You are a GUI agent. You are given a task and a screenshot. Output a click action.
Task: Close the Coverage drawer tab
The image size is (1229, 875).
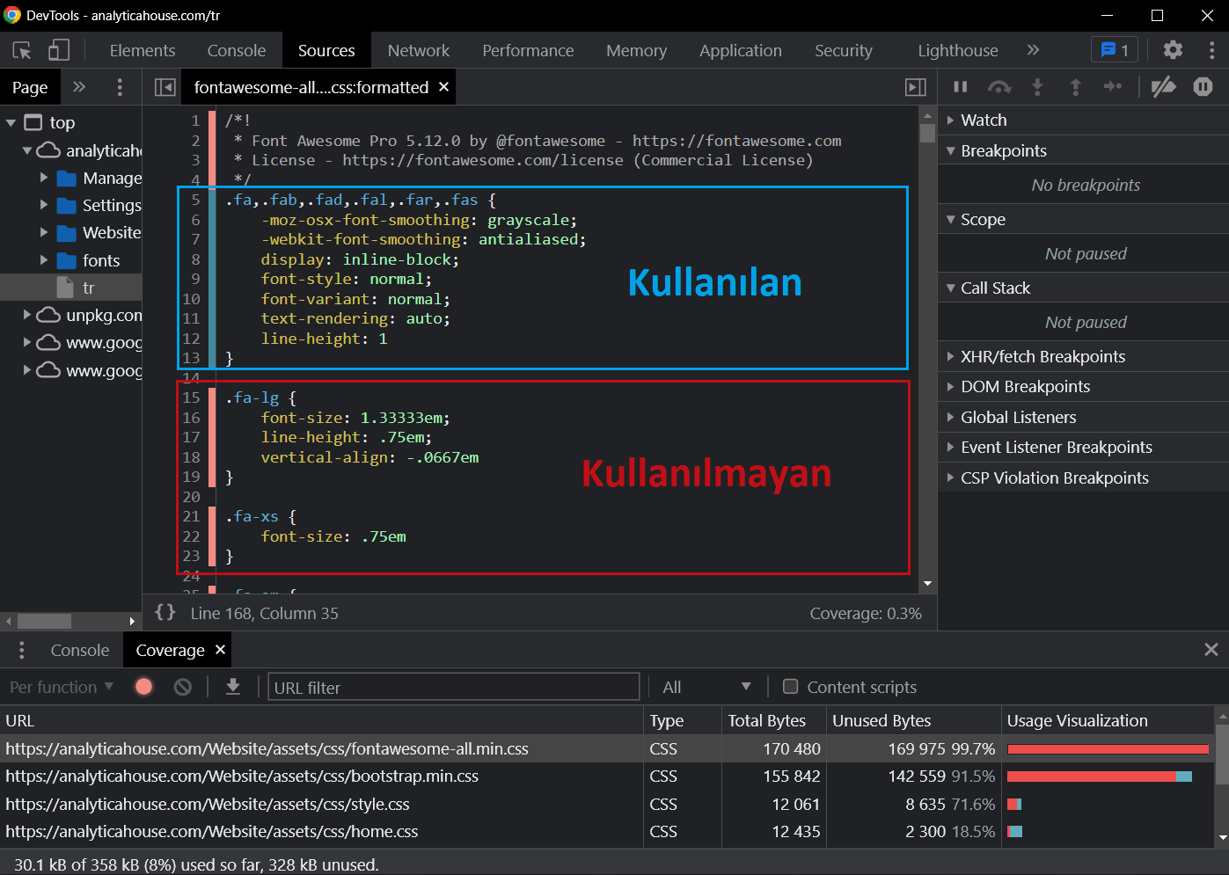click(x=221, y=649)
